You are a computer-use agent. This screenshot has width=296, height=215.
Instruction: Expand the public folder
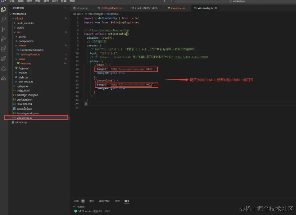15,28
